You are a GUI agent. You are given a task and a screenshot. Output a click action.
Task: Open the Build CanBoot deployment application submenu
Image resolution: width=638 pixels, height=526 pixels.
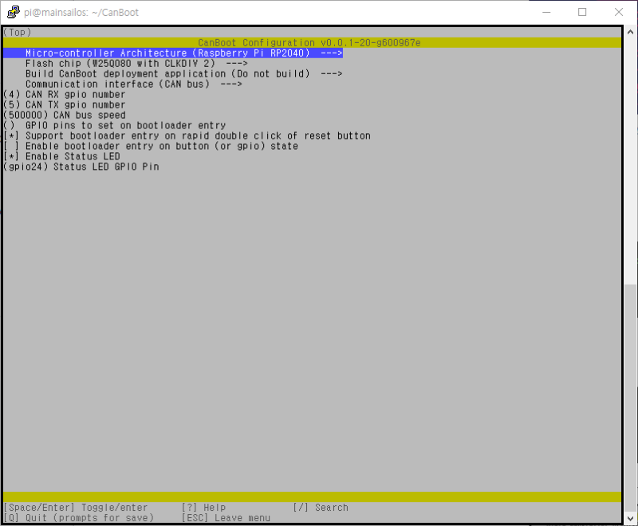(x=180, y=73)
